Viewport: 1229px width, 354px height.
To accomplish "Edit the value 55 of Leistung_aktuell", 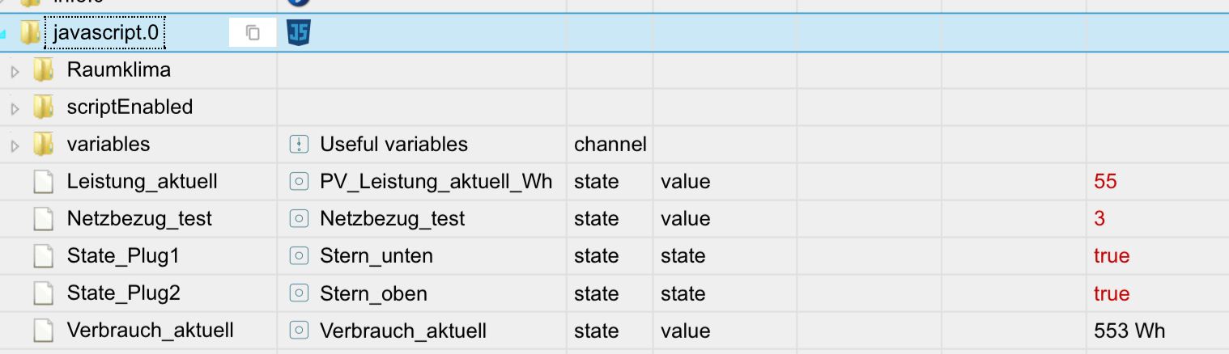I will 1105,182.
